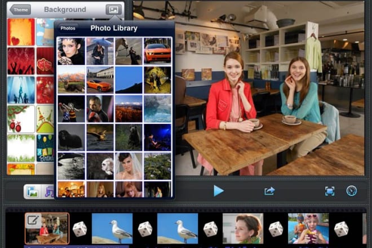Select the children at pool slide
The height and width of the screenshot is (248, 372).
coord(308,228)
